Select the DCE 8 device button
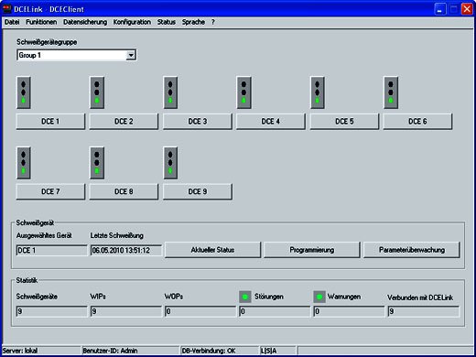This screenshot has width=476, height=357. 124,191
